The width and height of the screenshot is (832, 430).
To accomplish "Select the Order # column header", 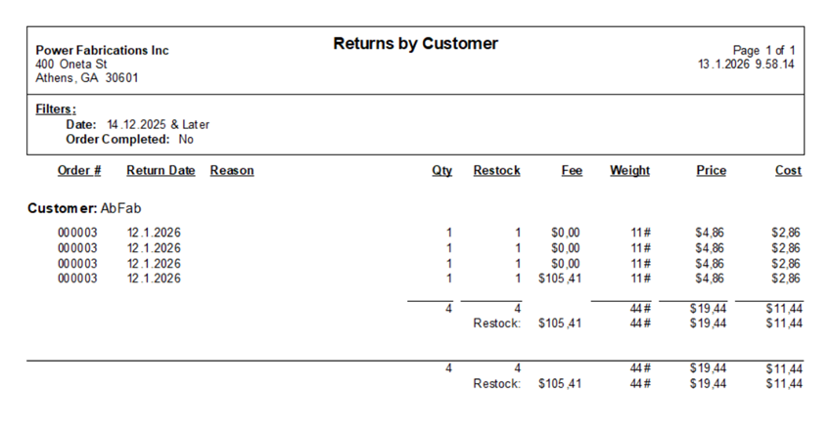I will [79, 170].
